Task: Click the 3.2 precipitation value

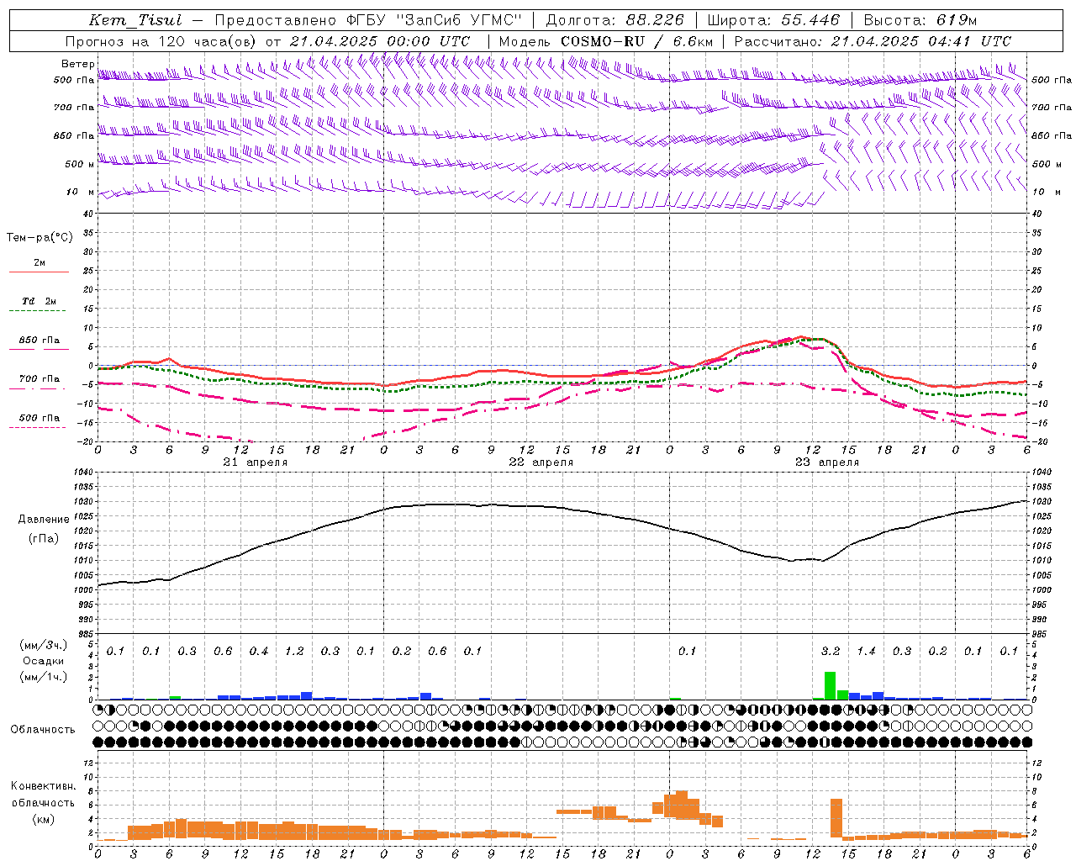Action: [x=830, y=652]
